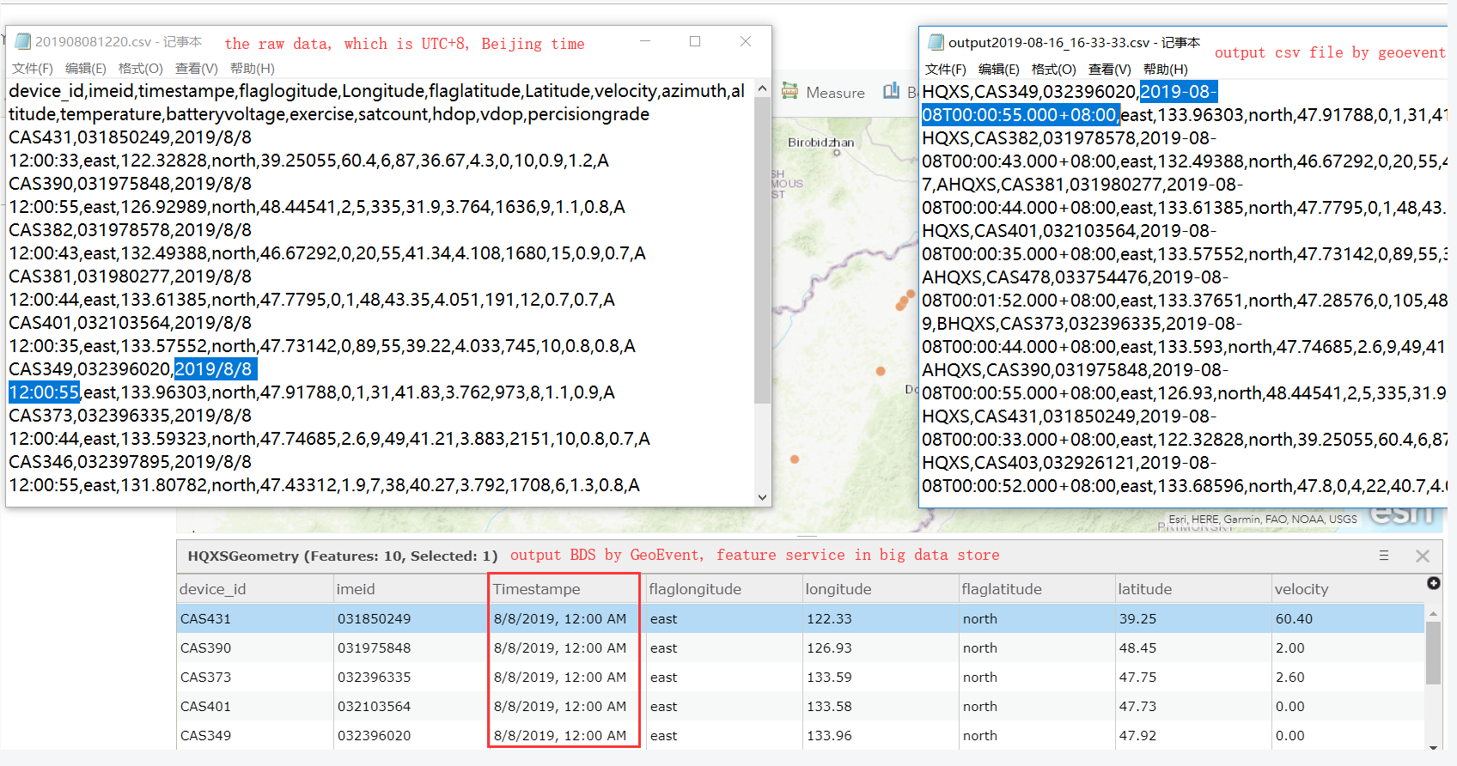Click the velocity column header
1457x766 pixels.
click(x=1348, y=589)
